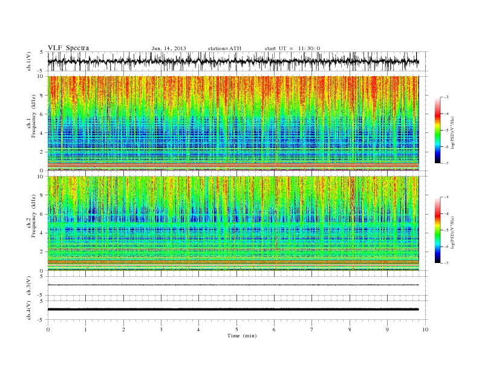The width and height of the screenshot is (479, 370).
Task: Click the ch.1 voltage waveform trace
Action: pos(233,61)
